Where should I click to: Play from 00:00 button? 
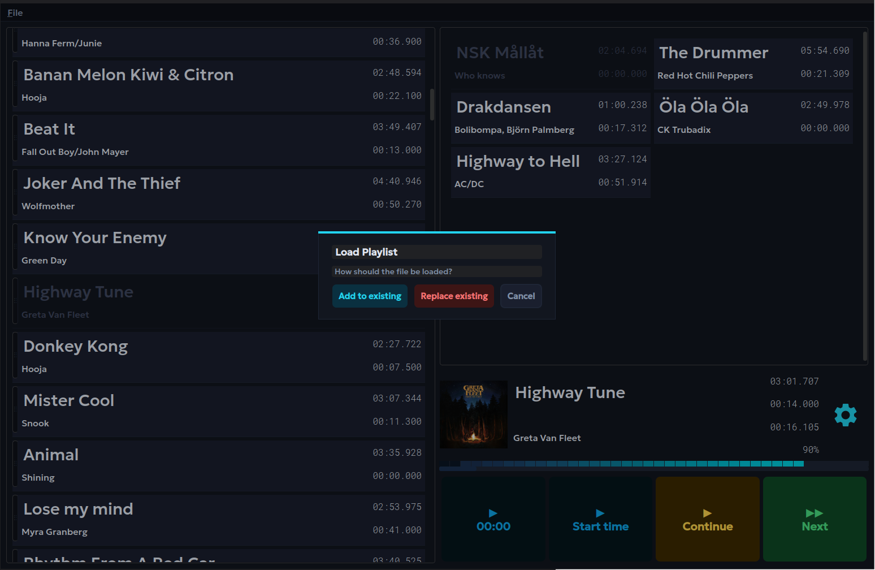[x=493, y=519]
